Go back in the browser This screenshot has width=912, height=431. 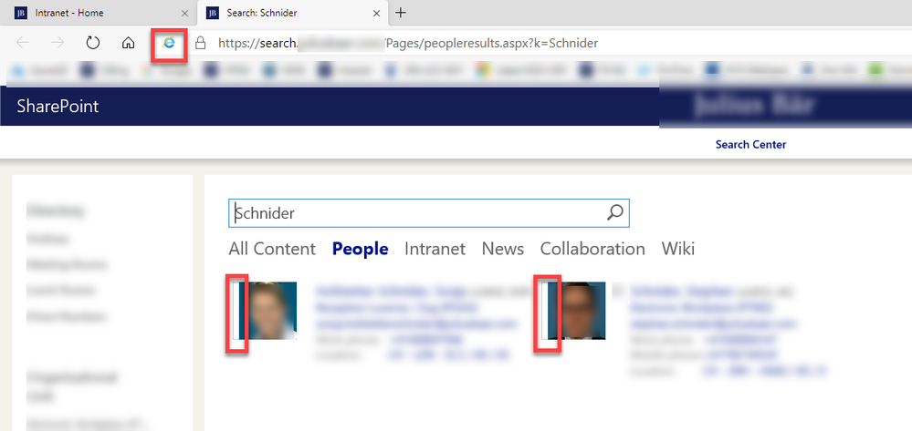click(23, 43)
